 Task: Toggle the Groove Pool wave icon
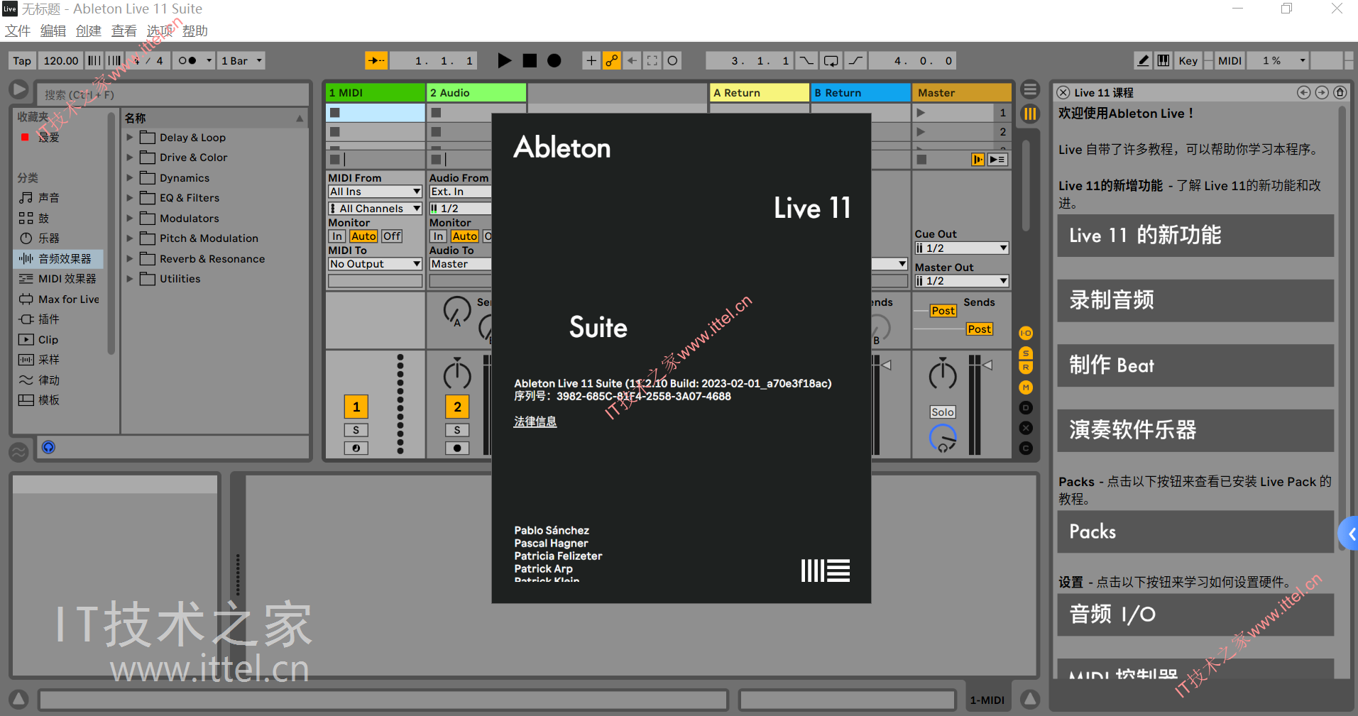tap(18, 451)
